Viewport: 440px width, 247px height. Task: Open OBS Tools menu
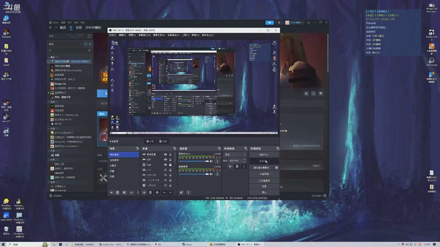click(185, 35)
